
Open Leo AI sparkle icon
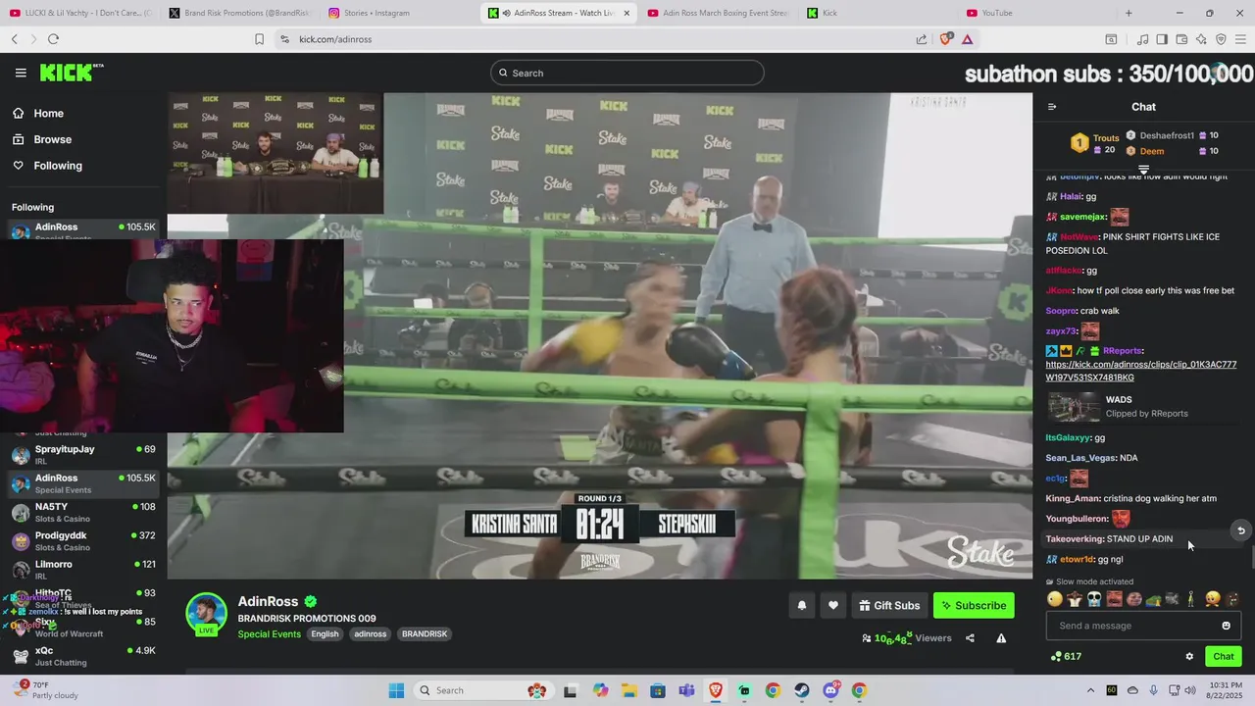click(x=1201, y=39)
